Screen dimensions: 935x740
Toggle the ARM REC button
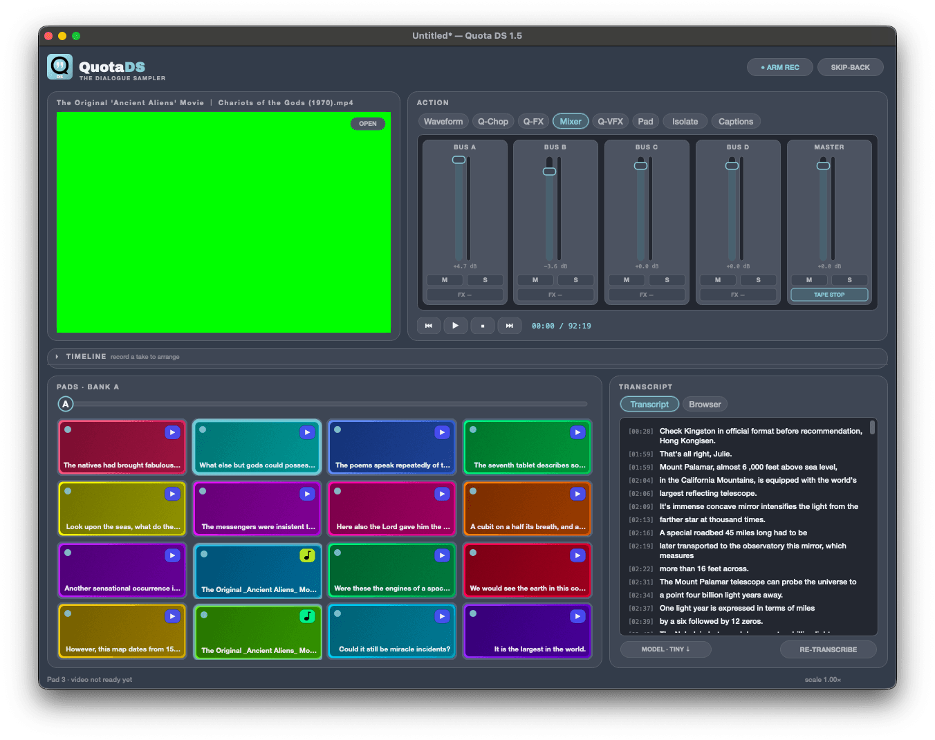click(780, 67)
